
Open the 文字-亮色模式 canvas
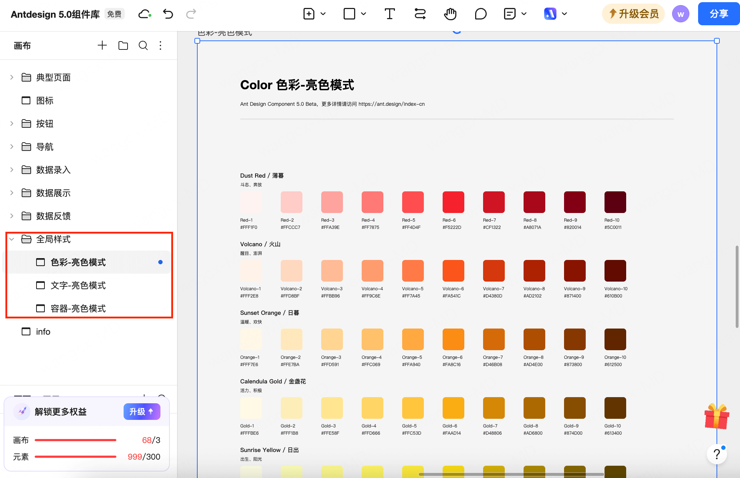click(78, 286)
